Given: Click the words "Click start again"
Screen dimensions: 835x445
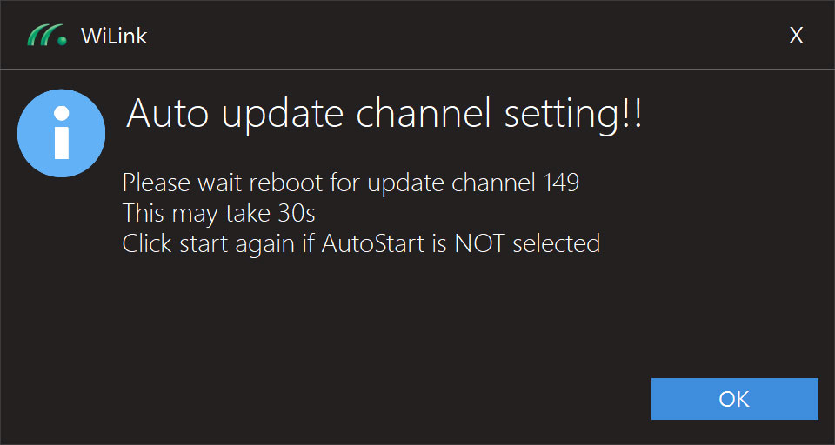Looking at the screenshot, I should tap(208, 243).
